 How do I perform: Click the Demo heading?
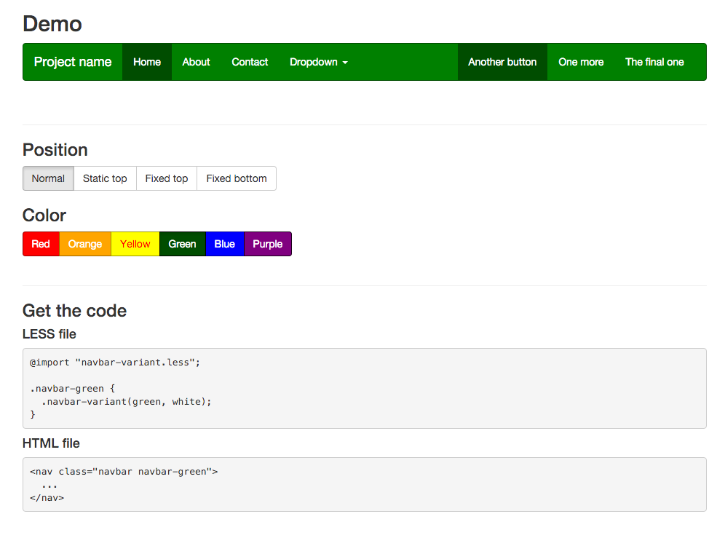tap(52, 24)
